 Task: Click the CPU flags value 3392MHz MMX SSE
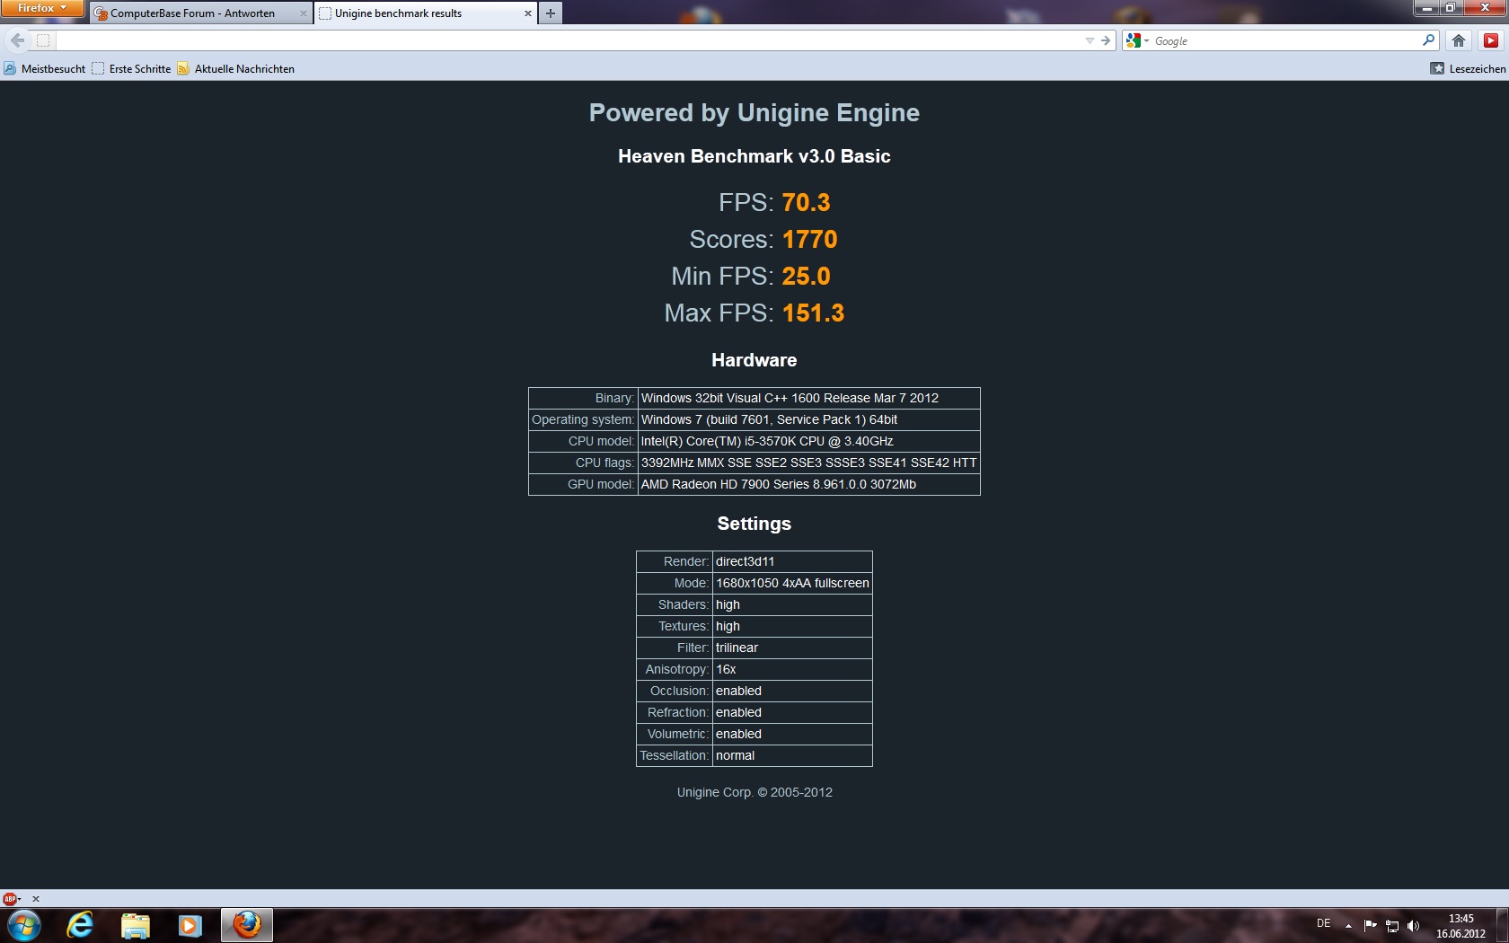click(808, 463)
